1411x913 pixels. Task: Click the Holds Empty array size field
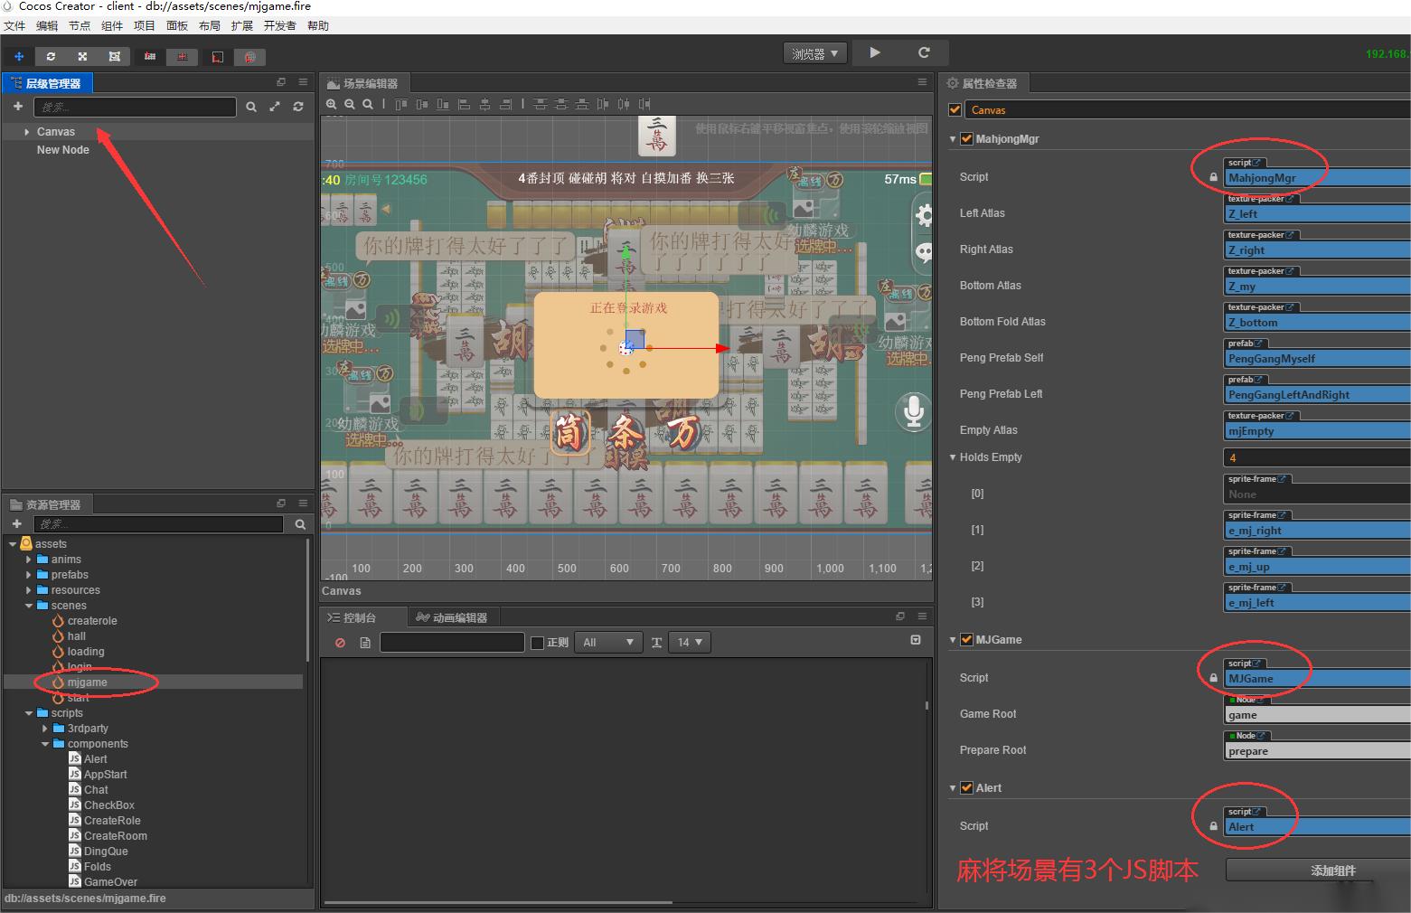pos(1317,457)
